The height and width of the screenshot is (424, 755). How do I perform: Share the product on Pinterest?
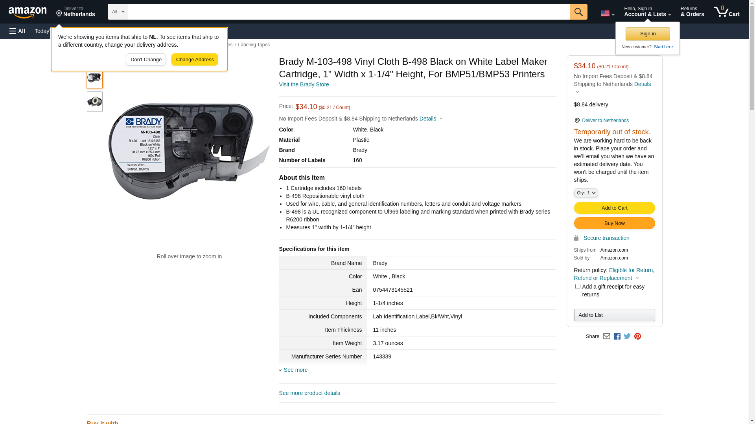pyautogui.click(x=637, y=336)
